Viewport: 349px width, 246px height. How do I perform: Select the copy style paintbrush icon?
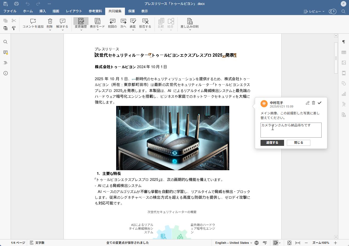coord(14,28)
